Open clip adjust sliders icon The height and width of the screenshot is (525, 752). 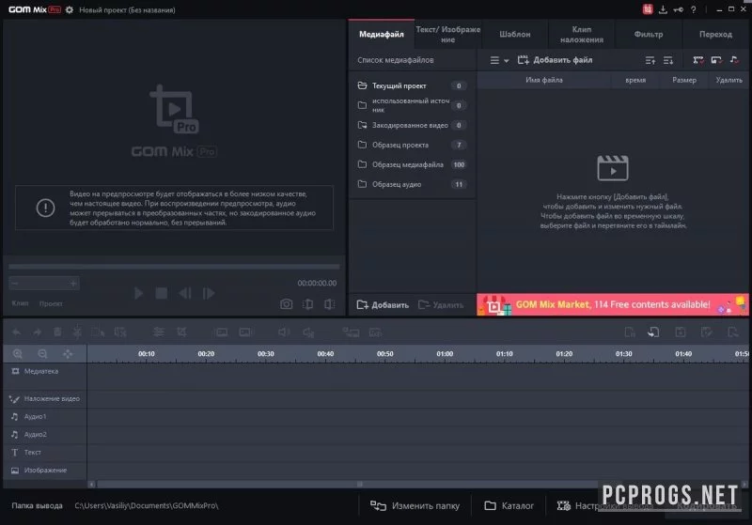click(158, 332)
